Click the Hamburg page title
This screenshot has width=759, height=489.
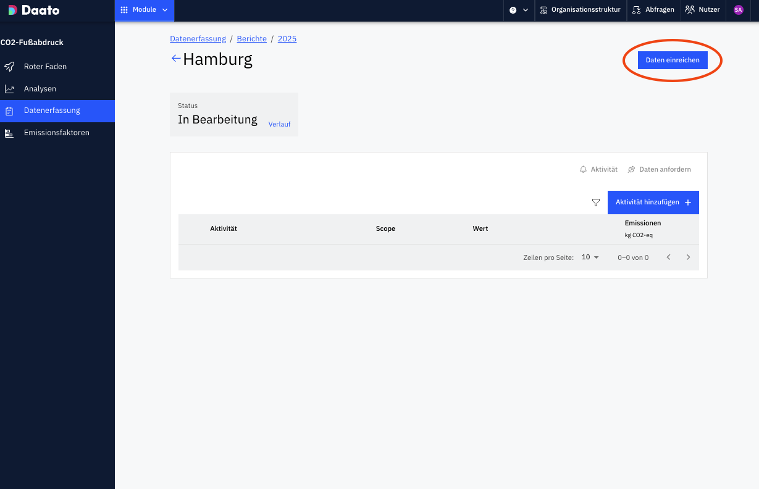(x=218, y=59)
